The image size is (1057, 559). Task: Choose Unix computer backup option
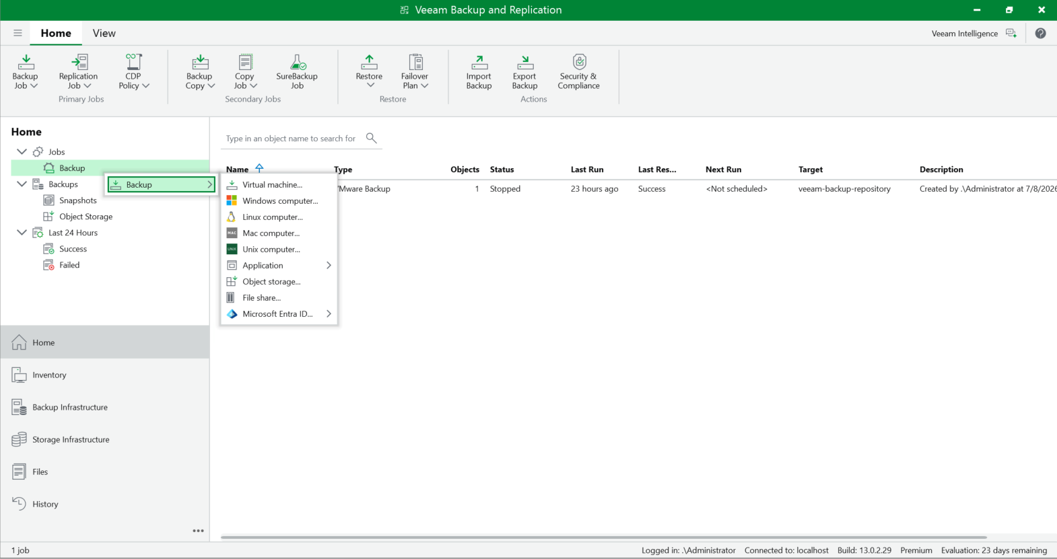279,249
